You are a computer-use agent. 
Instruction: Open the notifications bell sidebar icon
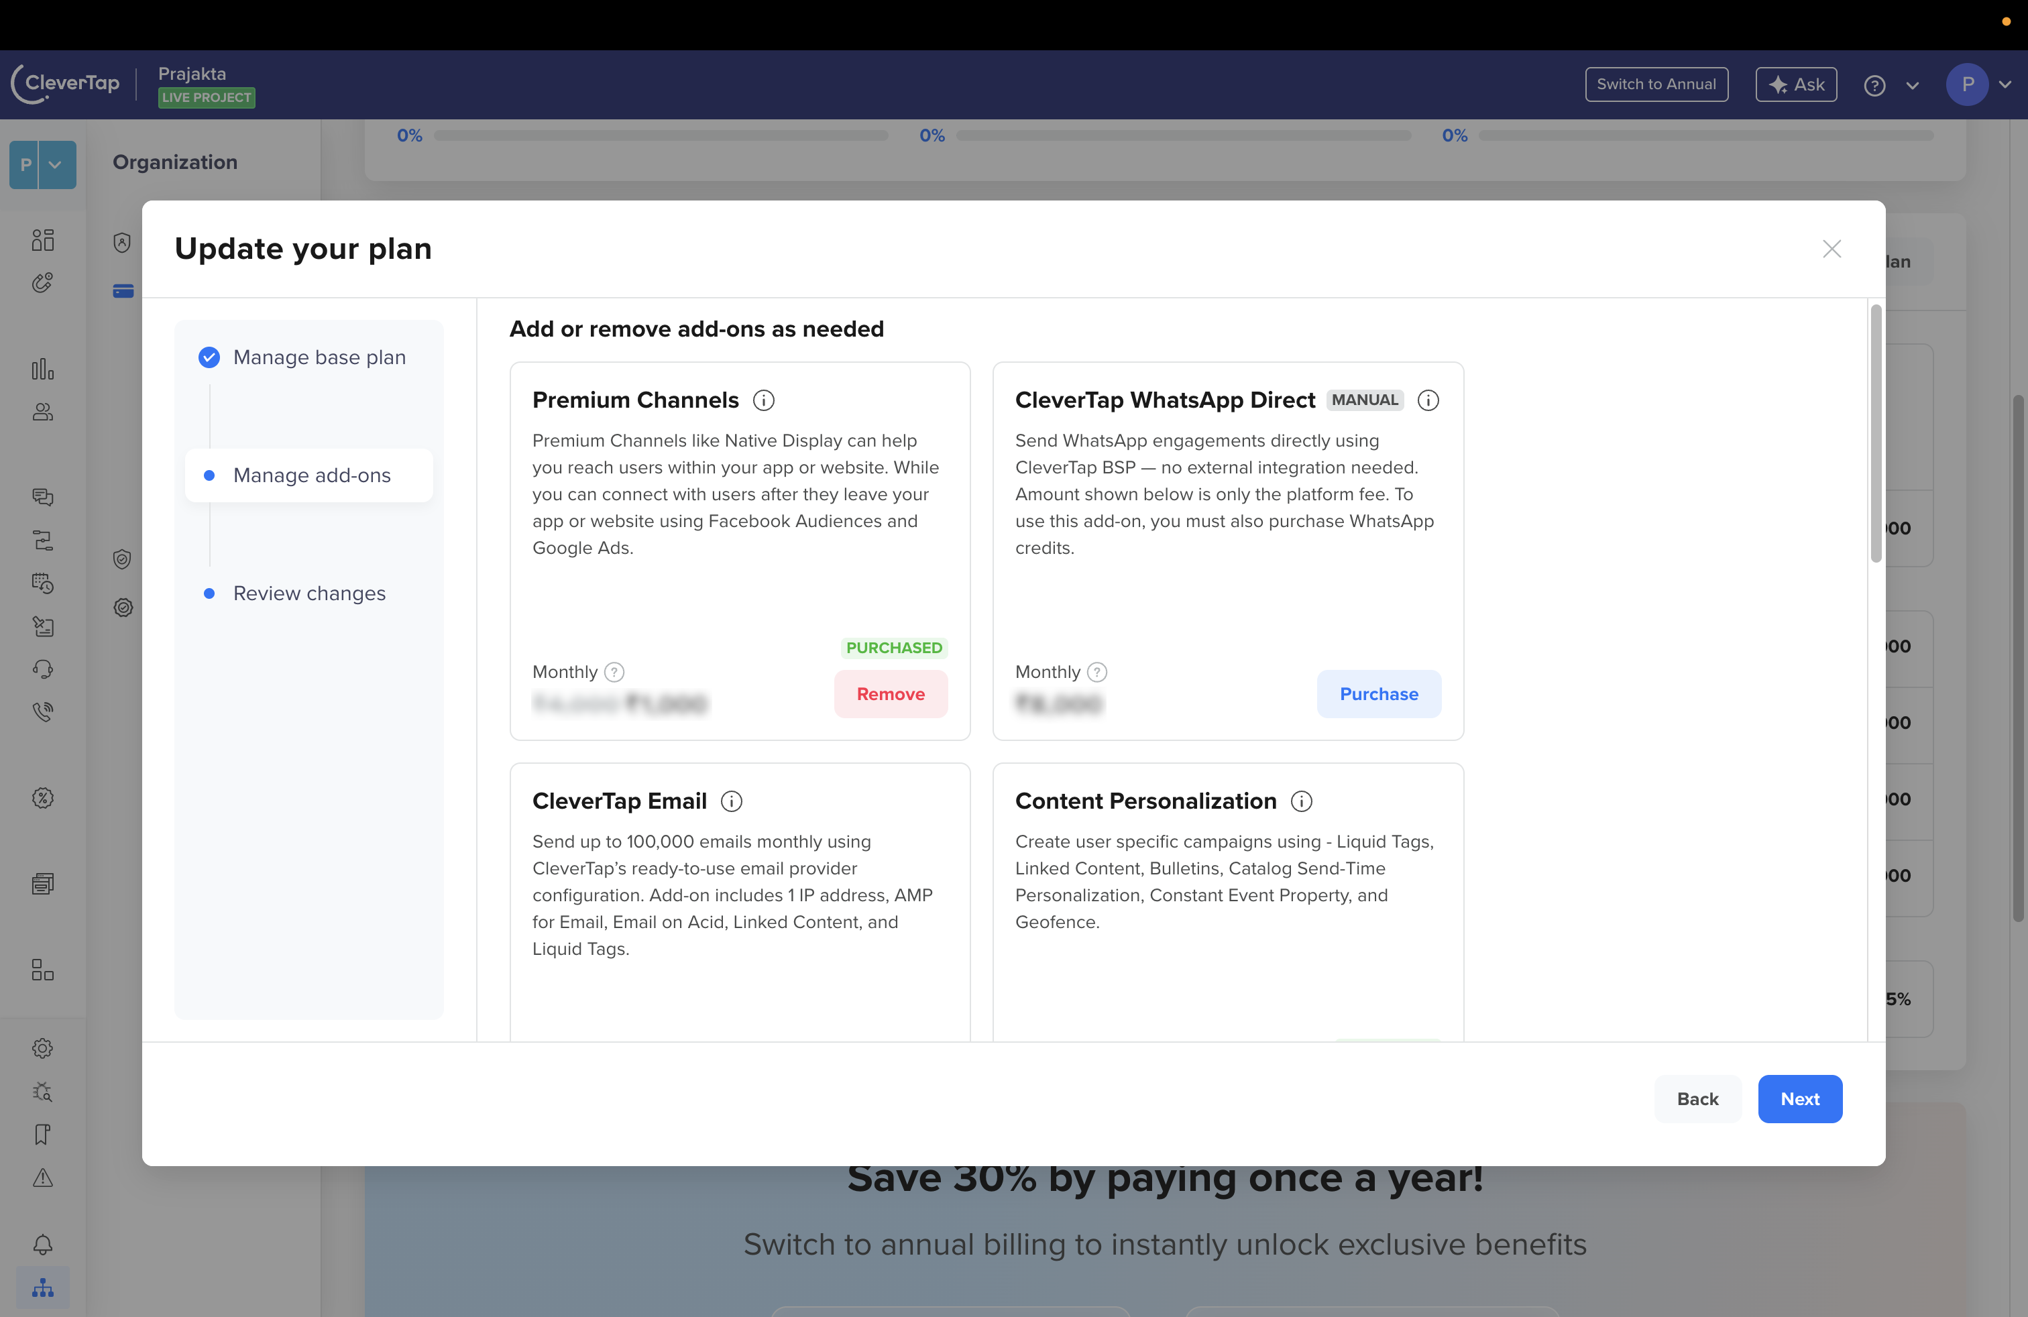pyautogui.click(x=43, y=1245)
